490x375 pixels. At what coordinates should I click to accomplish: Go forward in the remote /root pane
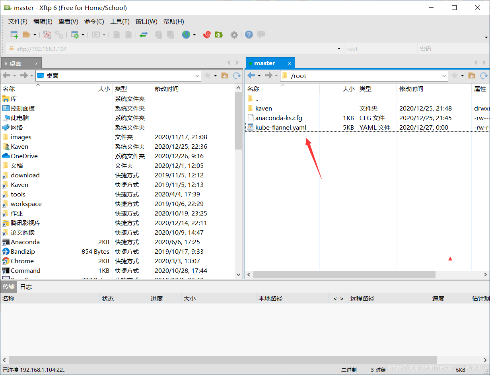tap(268, 76)
